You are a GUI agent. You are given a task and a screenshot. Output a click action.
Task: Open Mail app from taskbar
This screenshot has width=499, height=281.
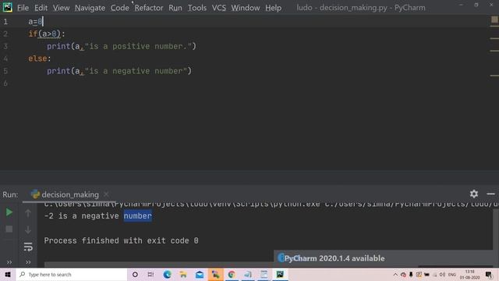coord(200,274)
